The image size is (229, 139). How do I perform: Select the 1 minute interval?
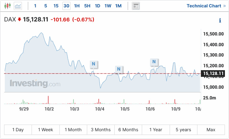[35, 6]
